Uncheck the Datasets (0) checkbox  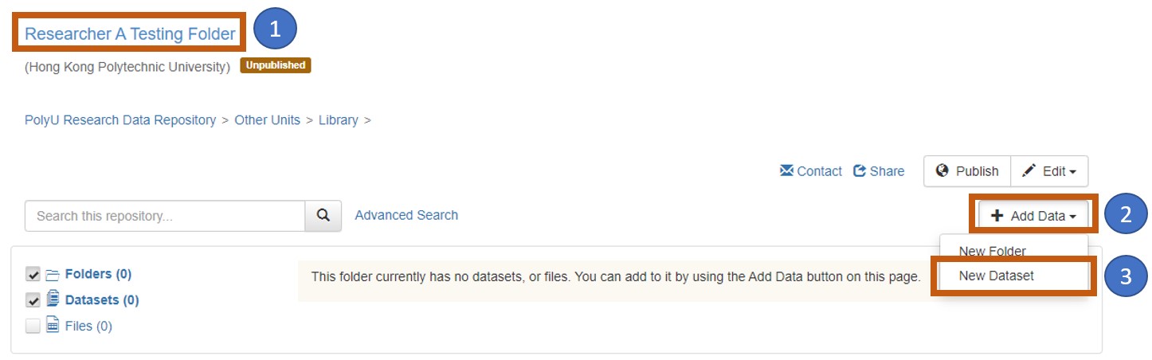tap(33, 300)
